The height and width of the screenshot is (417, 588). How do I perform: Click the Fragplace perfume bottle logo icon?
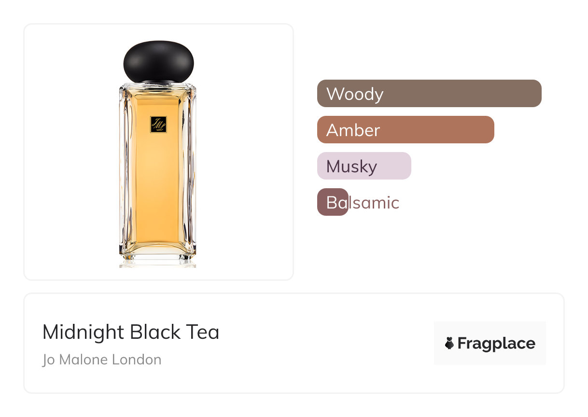pyautogui.click(x=449, y=343)
